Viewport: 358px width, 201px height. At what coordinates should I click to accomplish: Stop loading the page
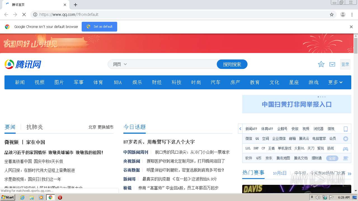point(24,15)
